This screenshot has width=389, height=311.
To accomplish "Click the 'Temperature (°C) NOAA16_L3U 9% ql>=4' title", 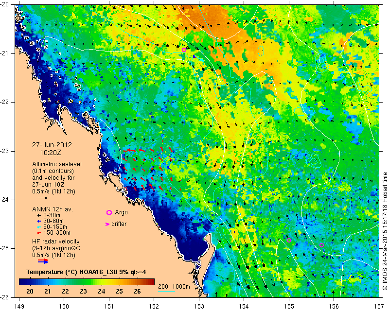I will click(86, 272).
